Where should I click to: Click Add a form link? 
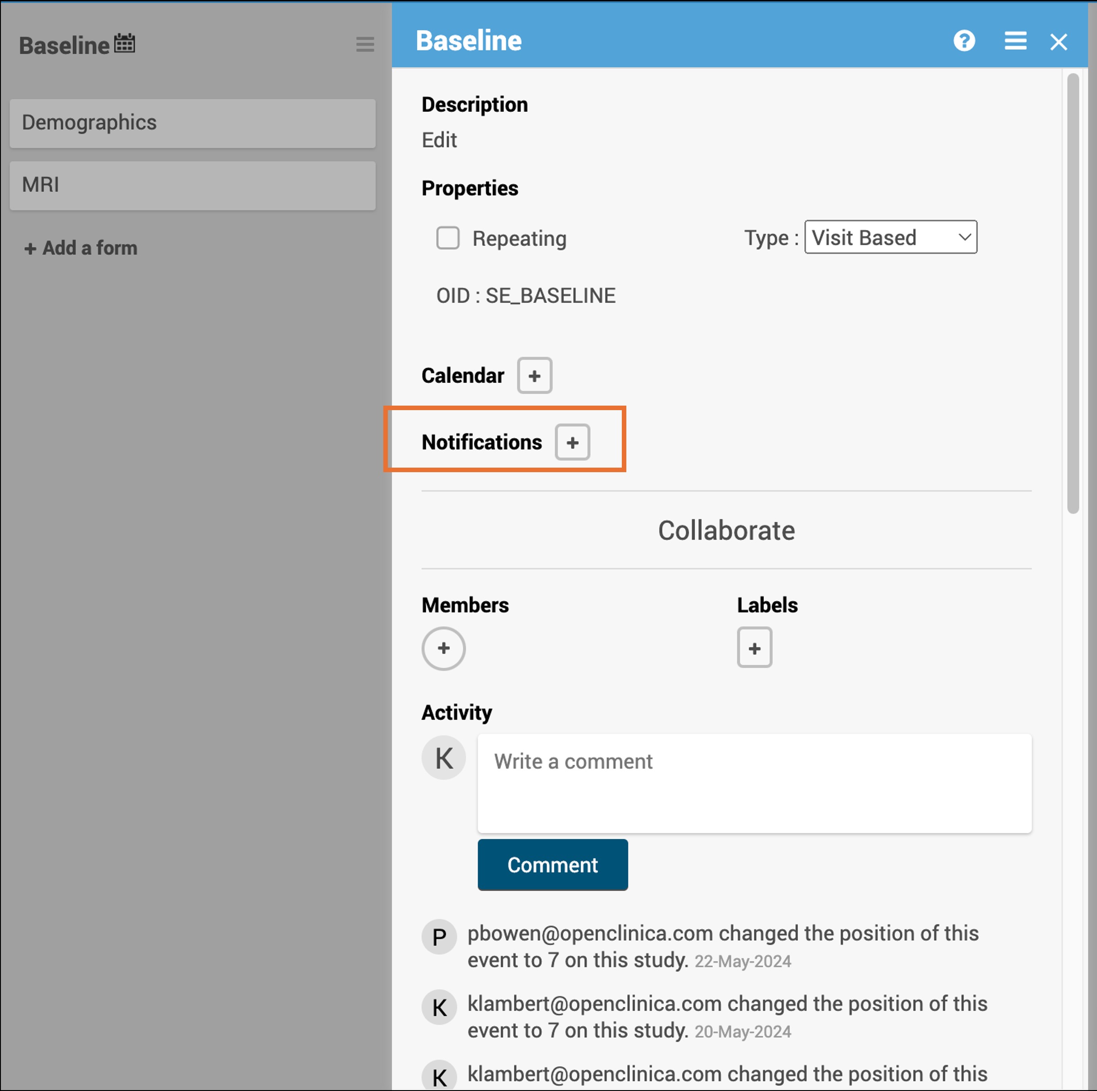tap(81, 248)
